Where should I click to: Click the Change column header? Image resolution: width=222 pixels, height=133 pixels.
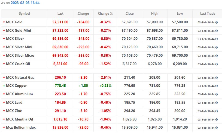[83, 14]
